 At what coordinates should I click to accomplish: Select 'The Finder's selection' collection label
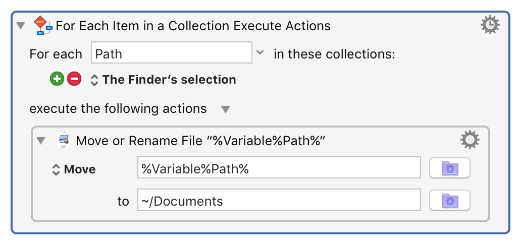(169, 80)
